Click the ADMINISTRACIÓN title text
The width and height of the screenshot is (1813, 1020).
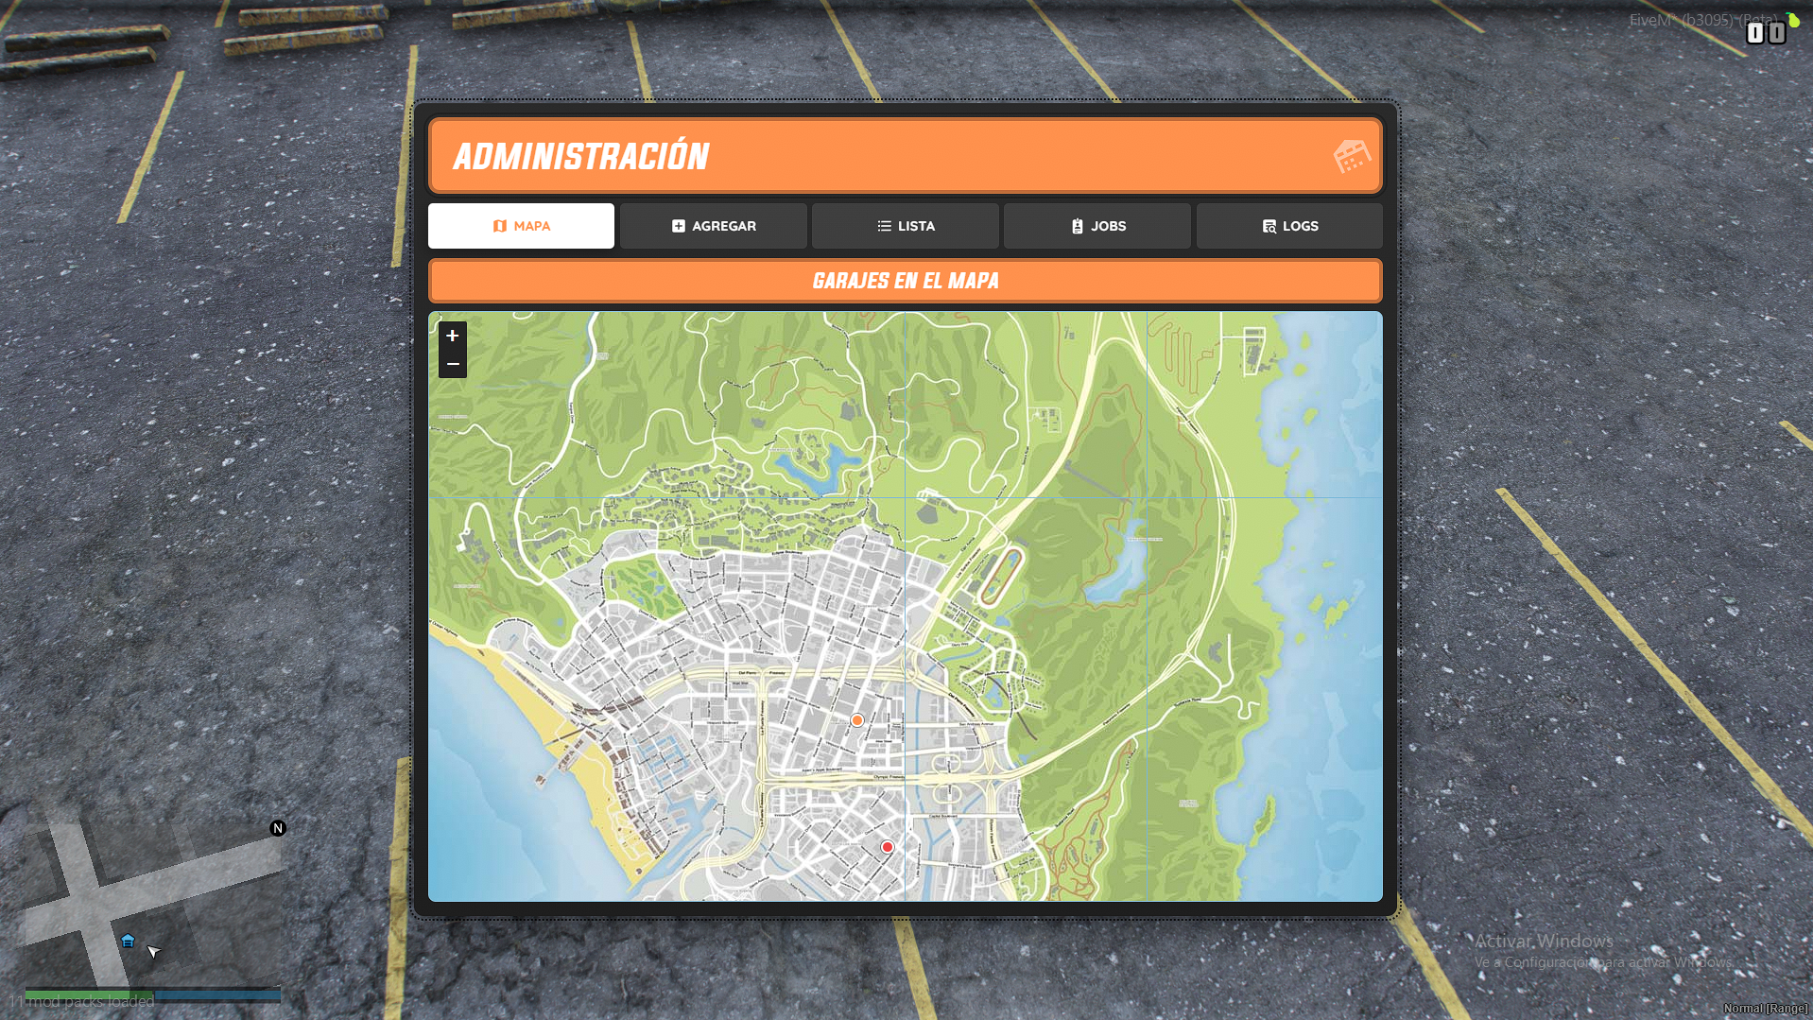tap(581, 157)
